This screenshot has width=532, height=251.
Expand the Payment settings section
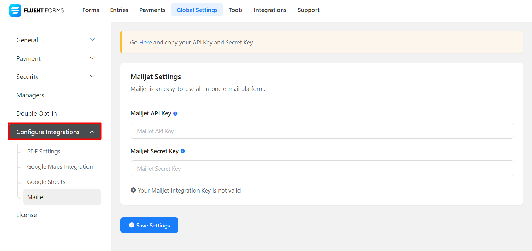[x=92, y=58]
